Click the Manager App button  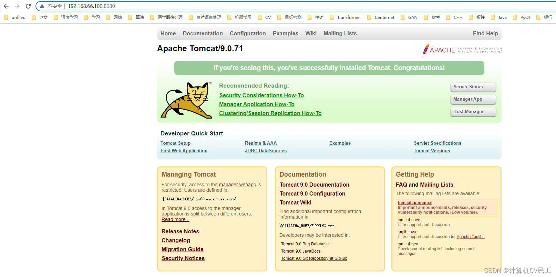[x=473, y=99]
